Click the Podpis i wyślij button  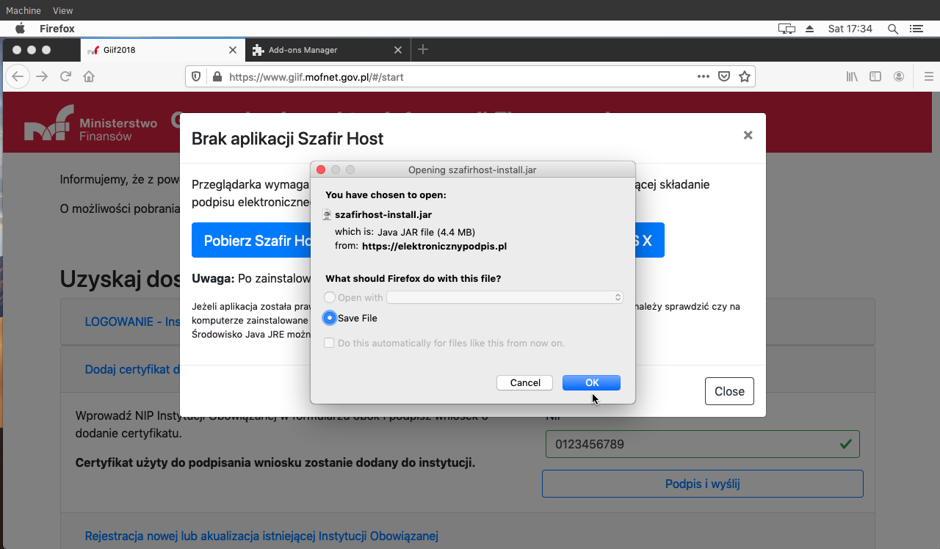point(702,484)
